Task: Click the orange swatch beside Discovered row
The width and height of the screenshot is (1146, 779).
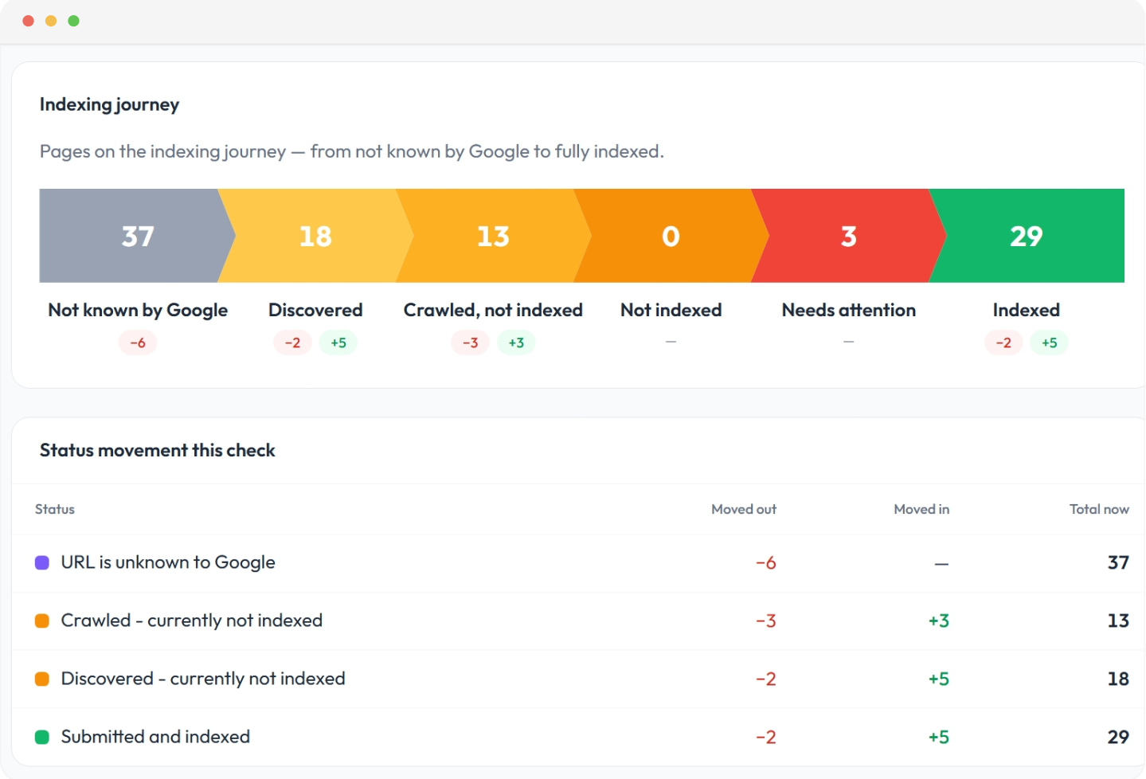Action: pyautogui.click(x=42, y=679)
